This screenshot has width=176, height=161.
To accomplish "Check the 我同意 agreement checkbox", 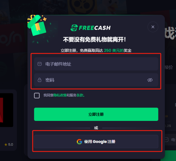I will pos(37,95).
